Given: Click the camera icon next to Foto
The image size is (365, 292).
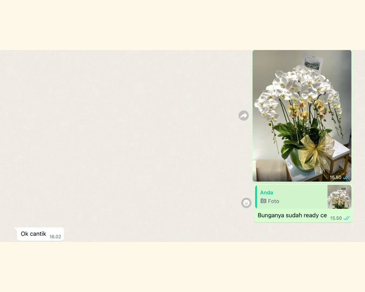Looking at the screenshot, I should tap(263, 201).
